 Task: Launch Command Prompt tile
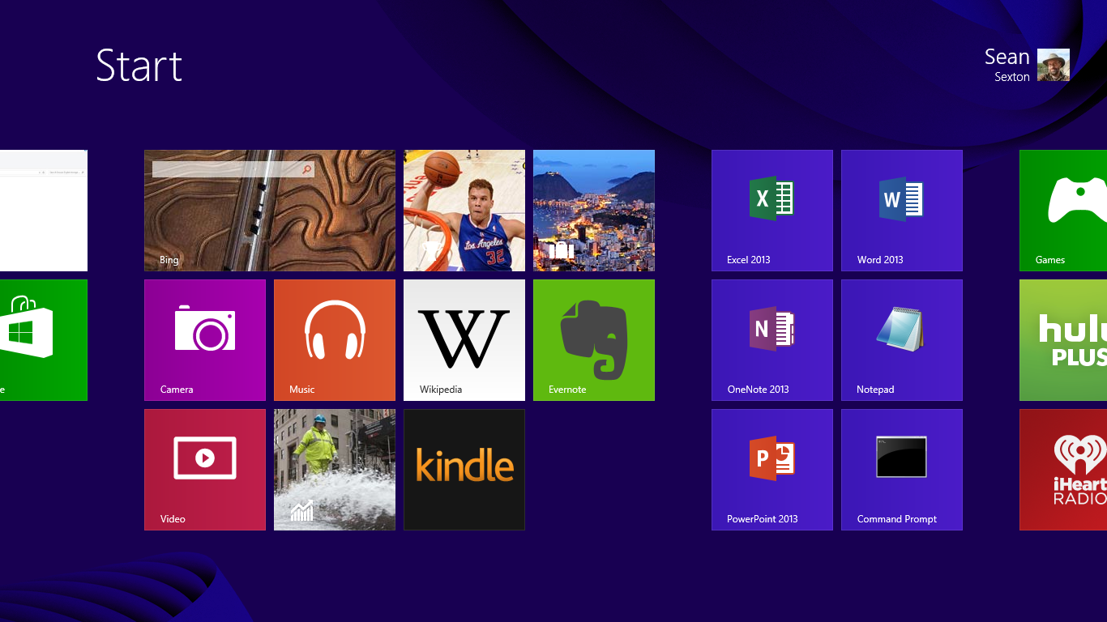[901, 470]
